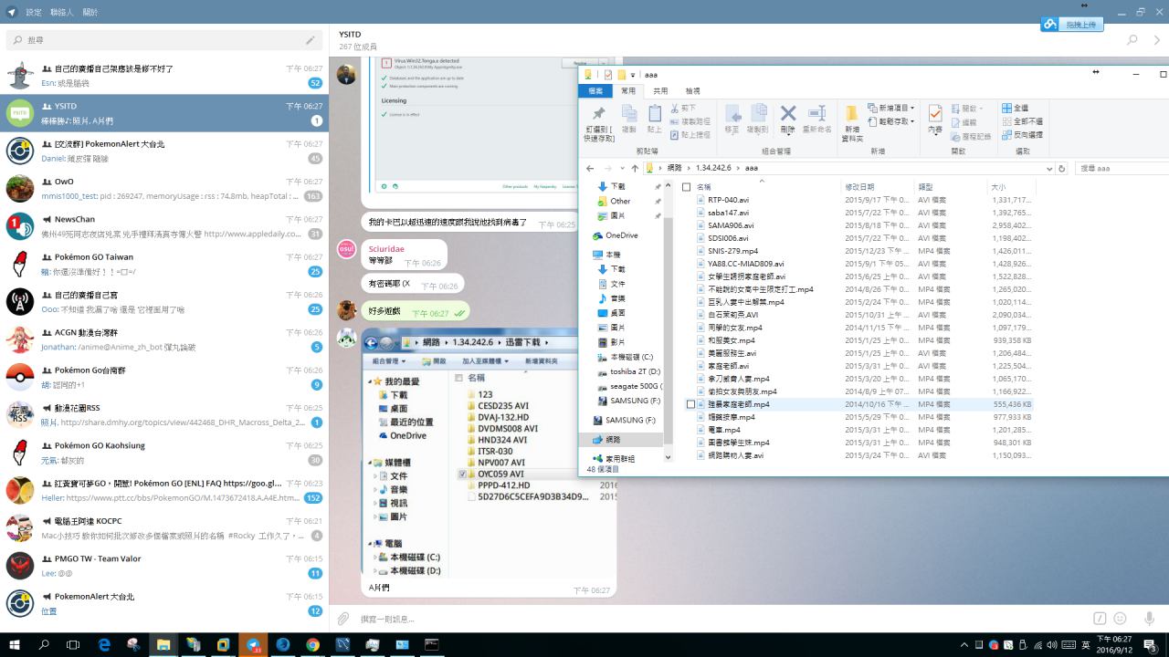
Task: Click the search icon in YSITD chat header
Action: point(1132,40)
